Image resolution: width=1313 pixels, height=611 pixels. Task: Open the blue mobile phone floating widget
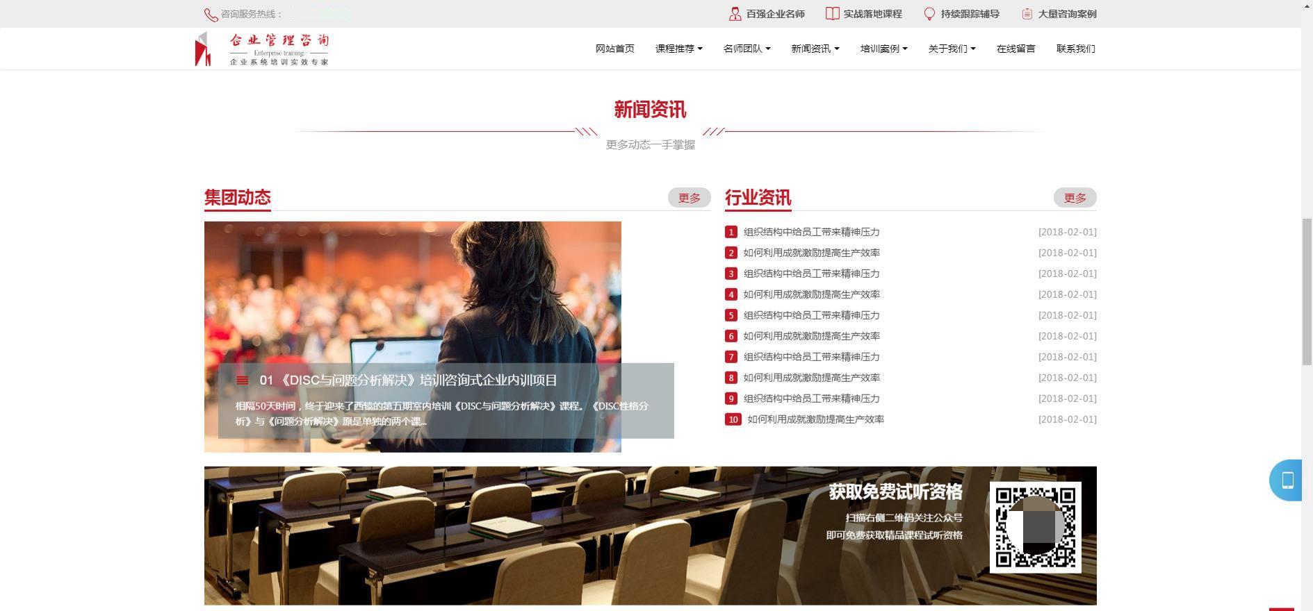coord(1287,480)
